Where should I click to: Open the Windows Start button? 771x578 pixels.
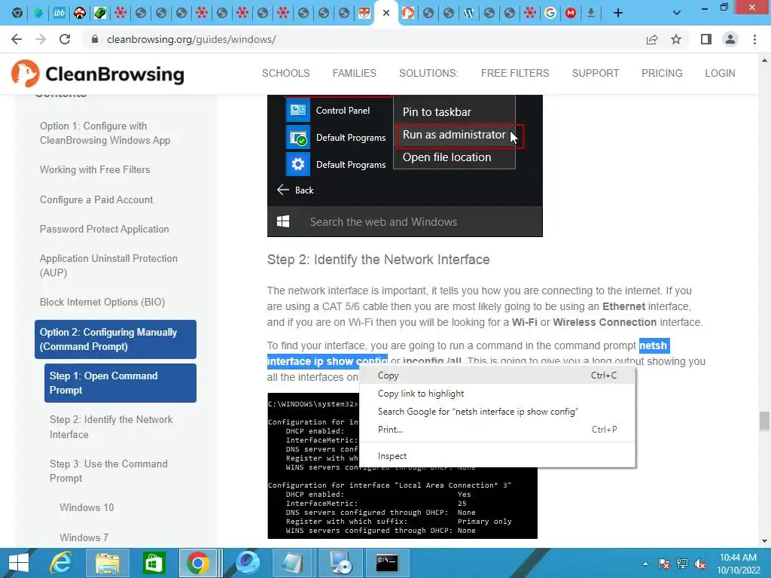pos(19,563)
